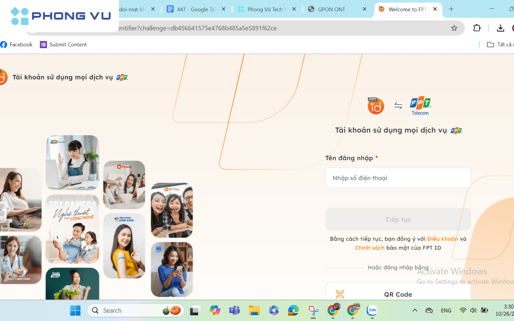This screenshot has height=321, width=514.
Task: Click the QR code scan icon
Action: pos(340,294)
